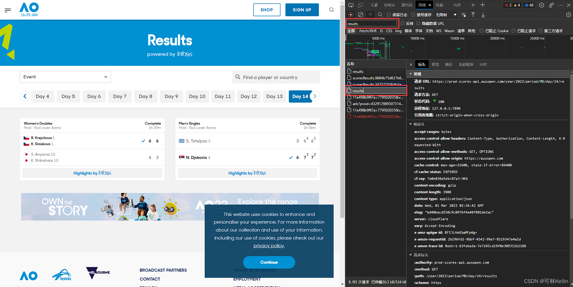573x287 pixels.
Task: Open the Preview (预览) tab
Action: 435,65
